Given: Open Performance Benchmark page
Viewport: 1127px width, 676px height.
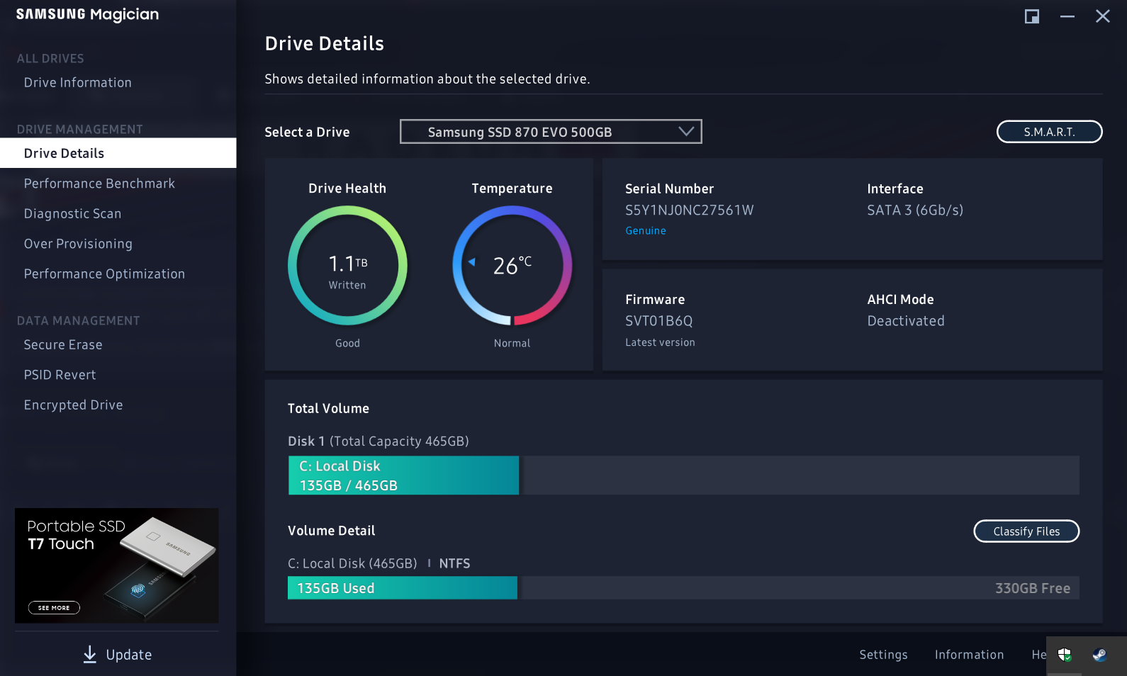Looking at the screenshot, I should click(99, 184).
